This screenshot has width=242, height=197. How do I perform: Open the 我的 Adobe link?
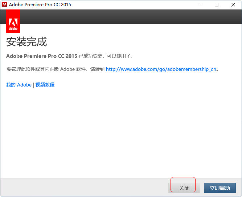pyautogui.click(x=19, y=85)
